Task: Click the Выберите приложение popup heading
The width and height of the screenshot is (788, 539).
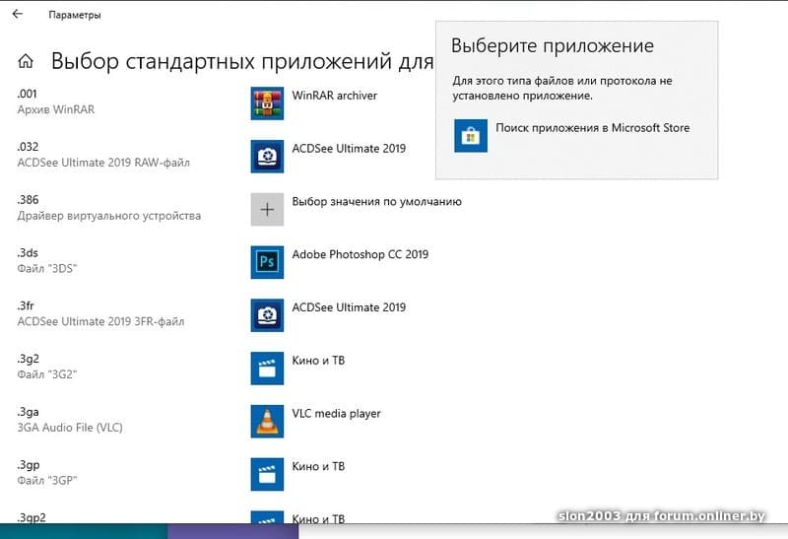Action: click(x=553, y=45)
